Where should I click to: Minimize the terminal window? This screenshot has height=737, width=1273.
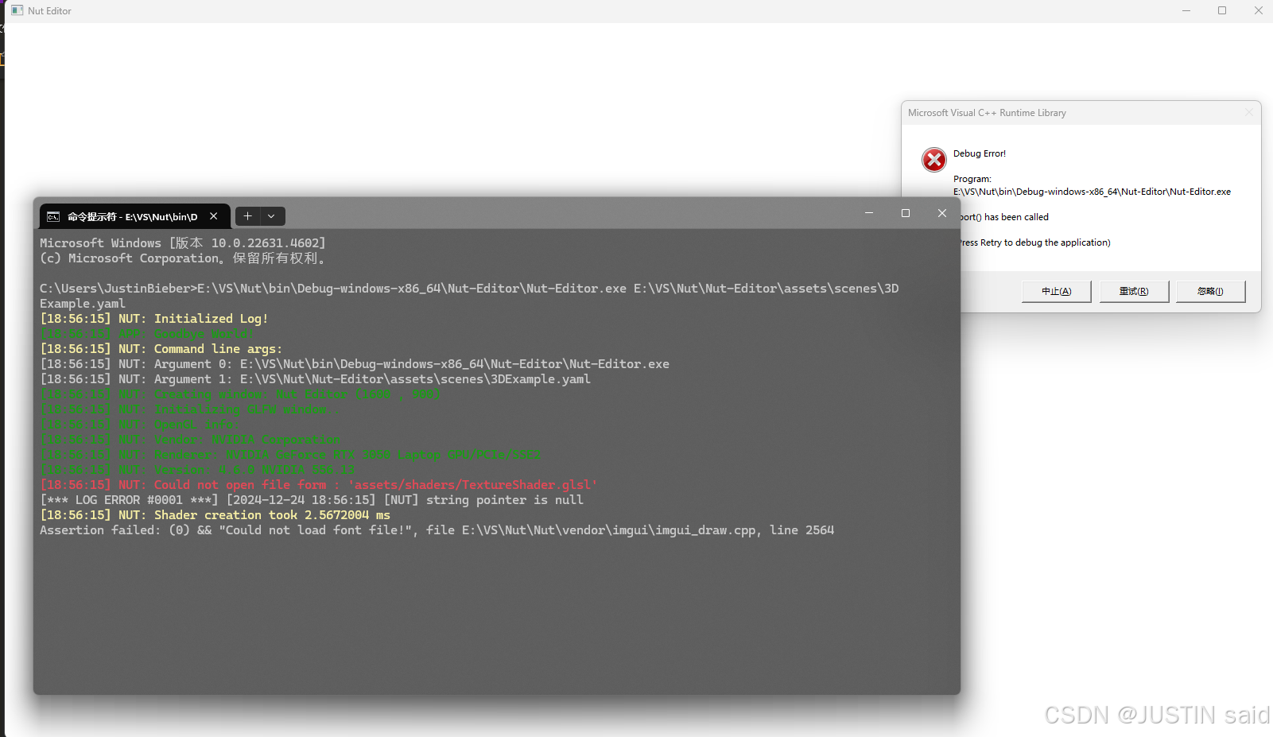coord(869,213)
